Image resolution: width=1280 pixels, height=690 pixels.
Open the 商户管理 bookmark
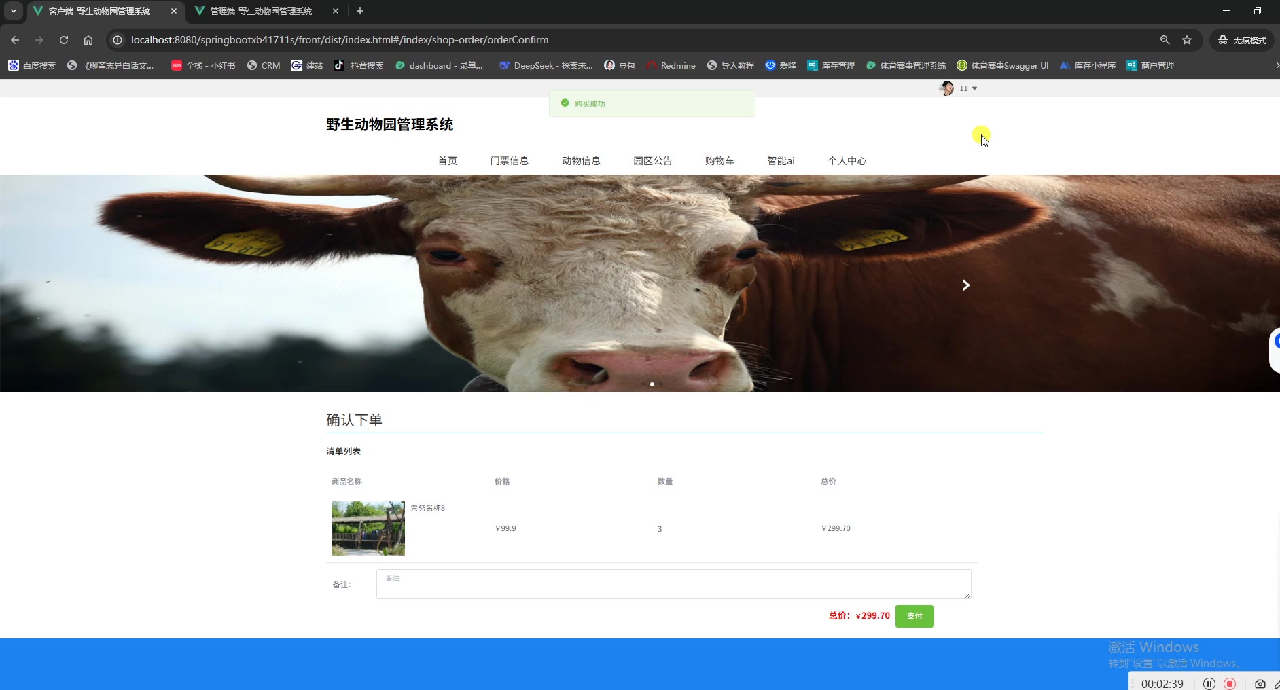[x=1150, y=66]
